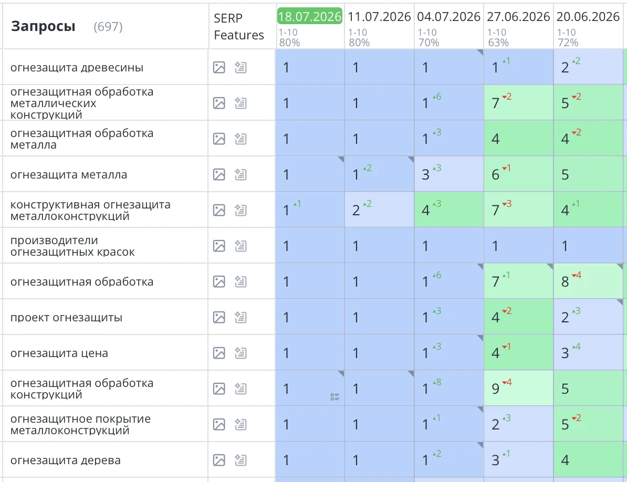Viewport: 627px width, 482px height.
Task: Click snippet icon for огнезащита цена
Action: [x=241, y=353]
